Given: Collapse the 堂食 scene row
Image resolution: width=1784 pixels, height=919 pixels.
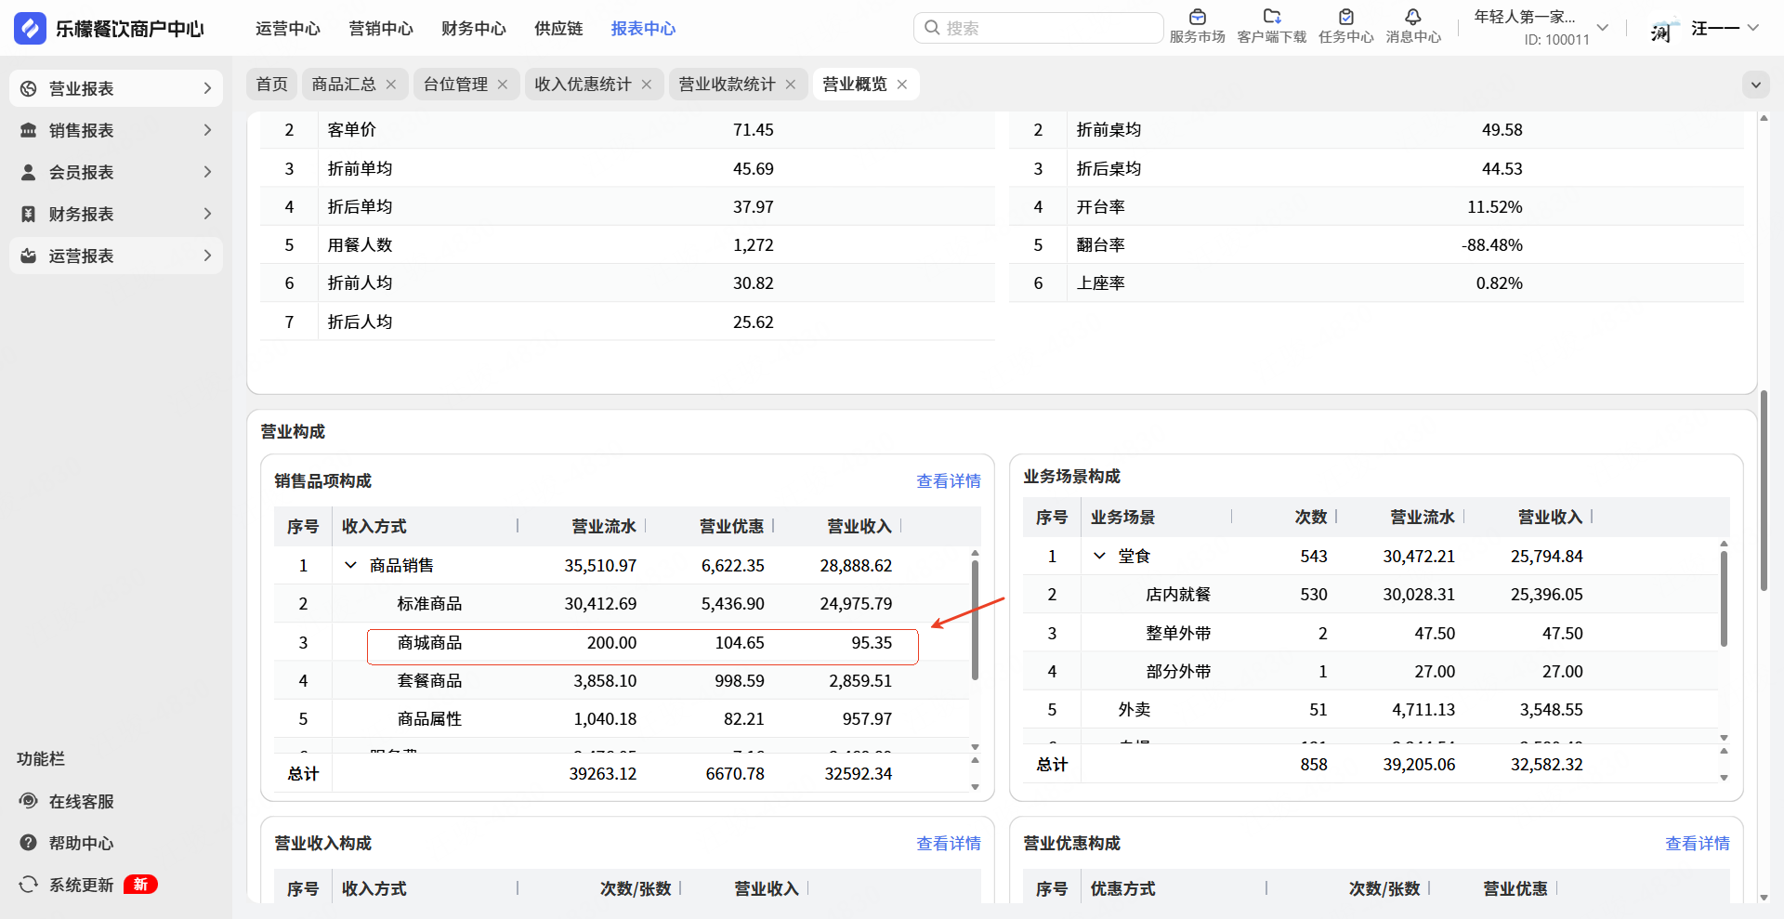Looking at the screenshot, I should pos(1099,556).
